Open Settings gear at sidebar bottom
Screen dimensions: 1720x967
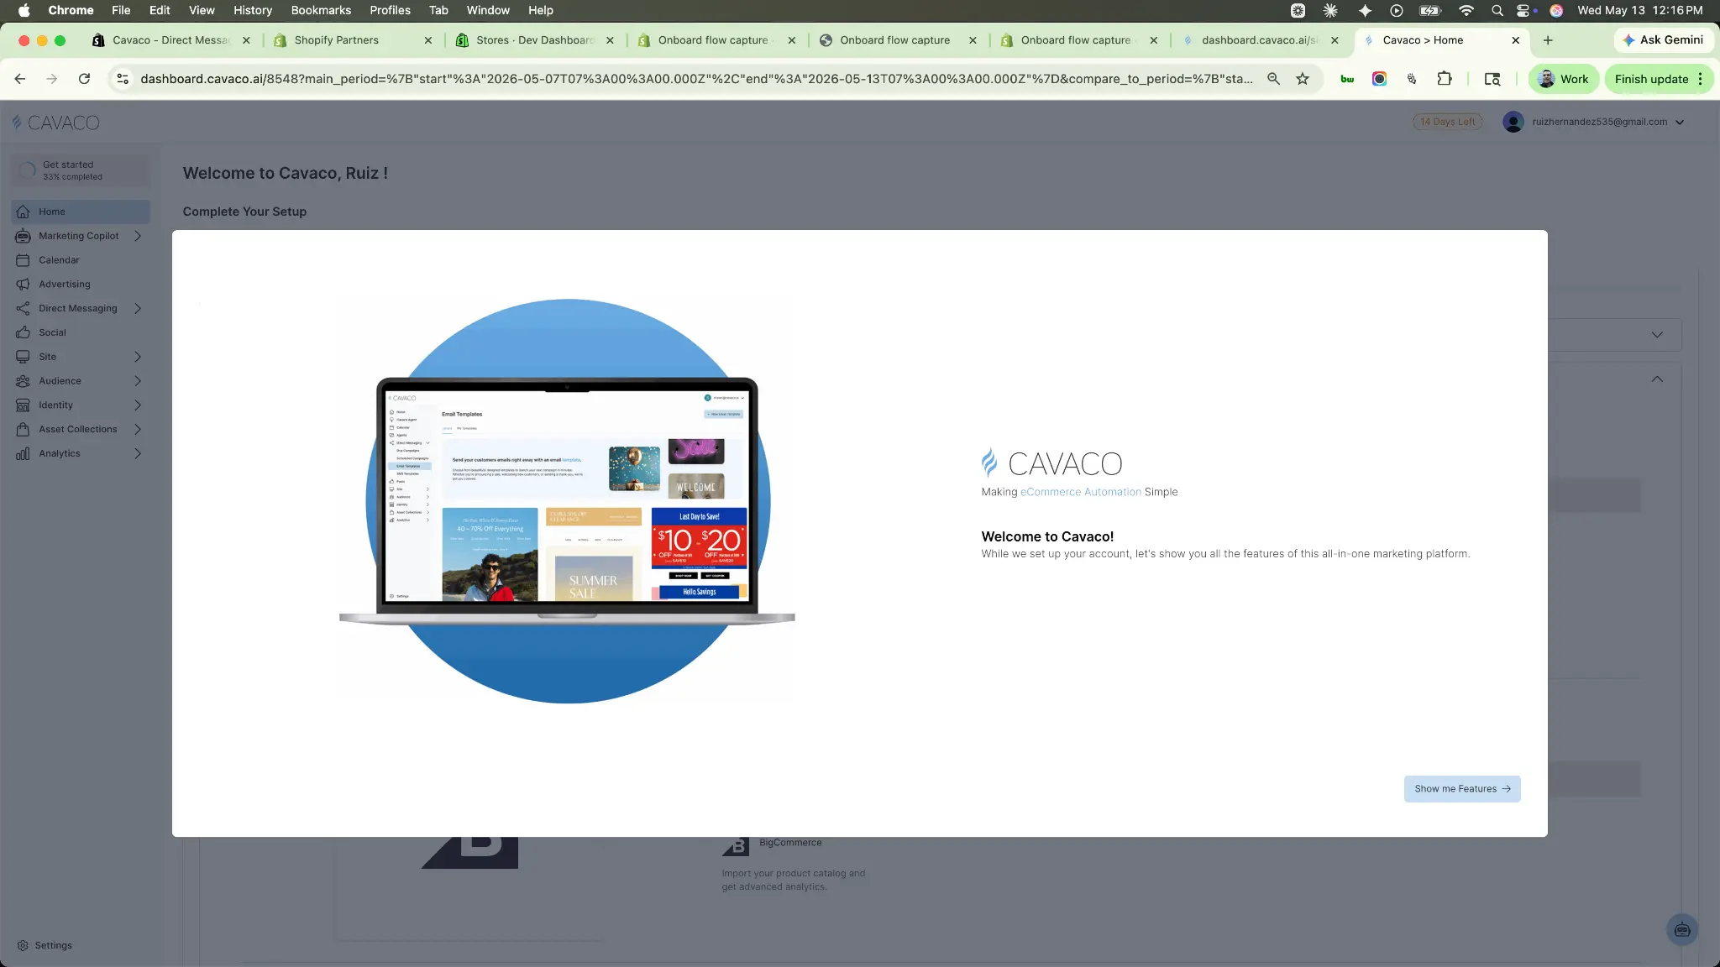click(23, 945)
